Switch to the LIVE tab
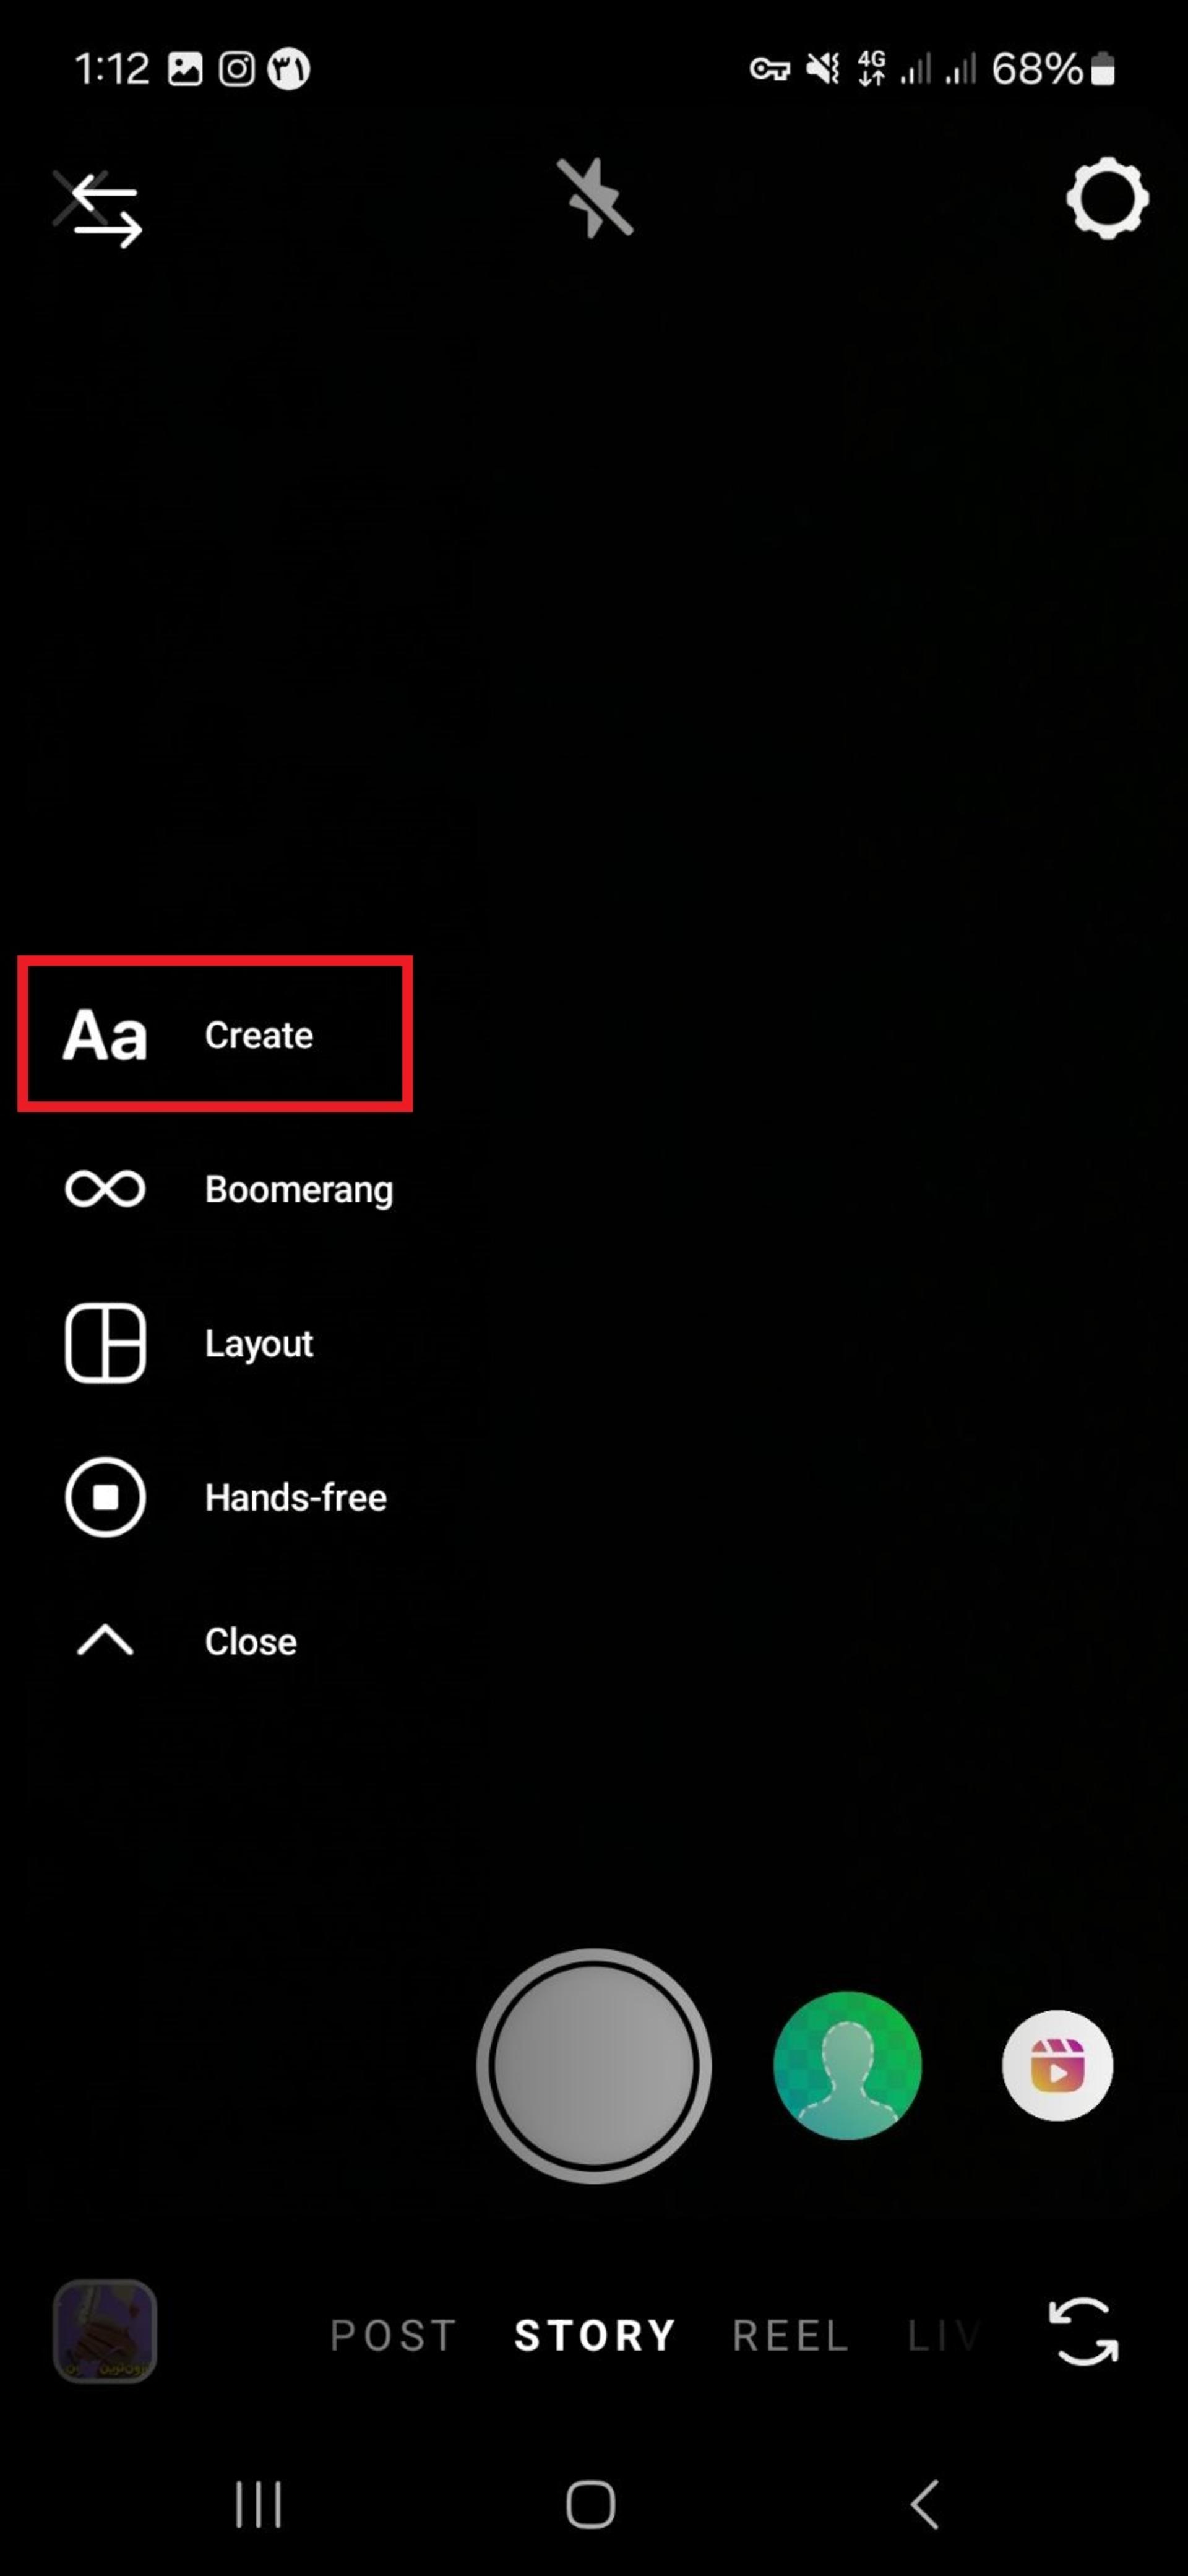 point(943,2336)
